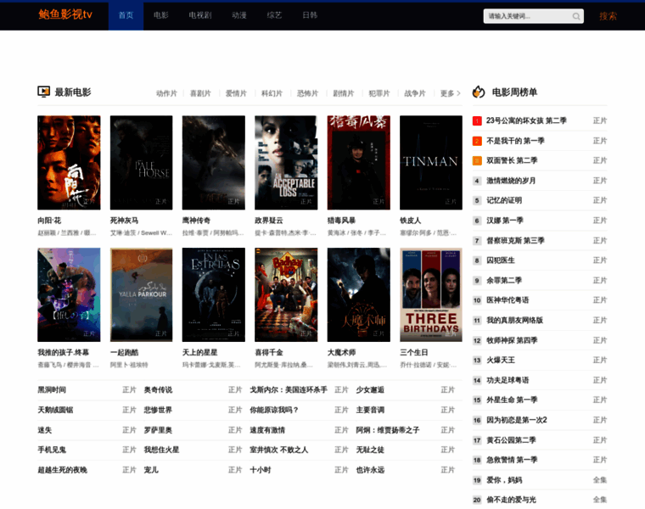Viewport: 645px width, 509px height.
Task: Open 我想住火星 list entry
Action: (x=161, y=450)
